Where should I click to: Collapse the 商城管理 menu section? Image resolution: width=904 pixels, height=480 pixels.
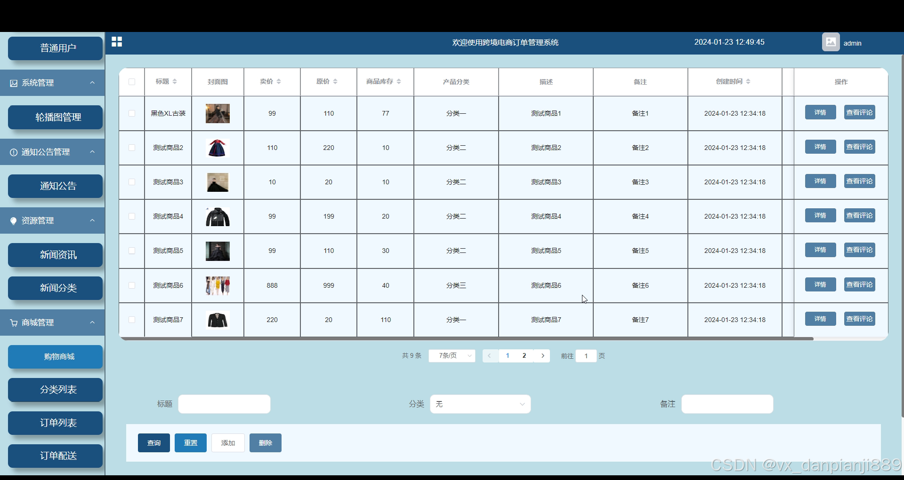(92, 323)
